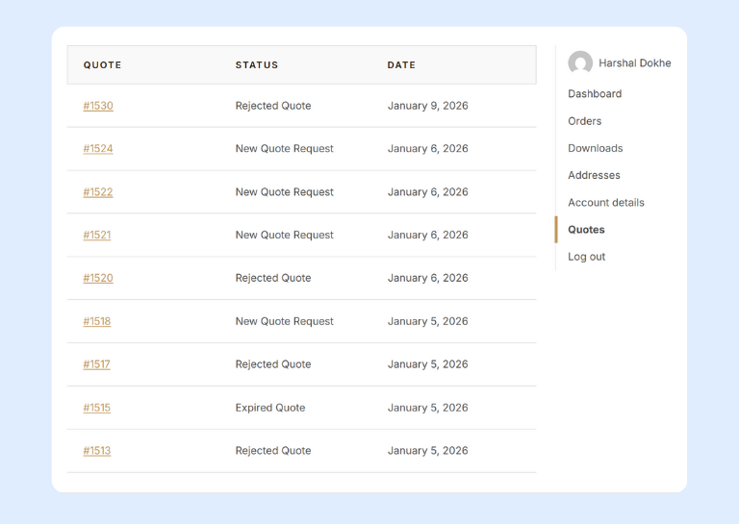Screen dimensions: 739x524
Task: Click the Status column header
Action: tap(257, 65)
